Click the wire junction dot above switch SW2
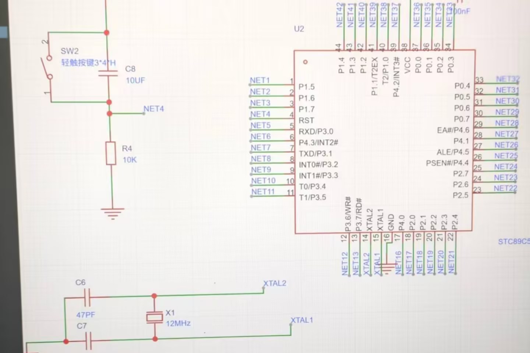Image resolution: width=530 pixels, height=353 pixels. click(x=107, y=33)
